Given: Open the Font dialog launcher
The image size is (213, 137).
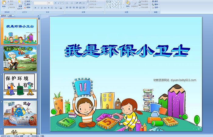Looking at the screenshot, I should [63, 12].
